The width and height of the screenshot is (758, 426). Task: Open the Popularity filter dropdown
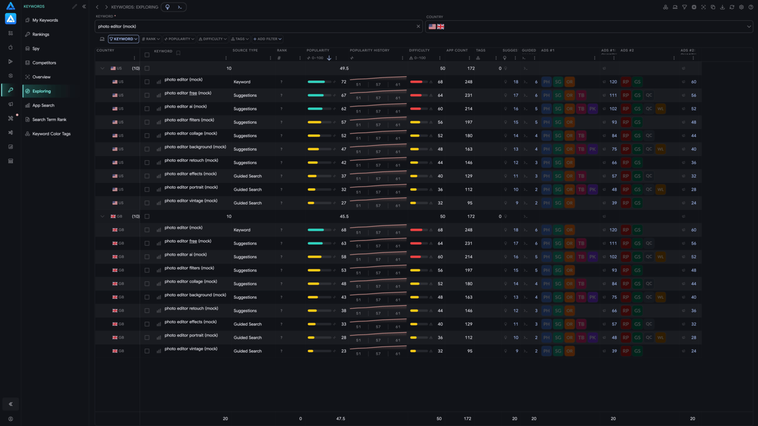click(179, 39)
